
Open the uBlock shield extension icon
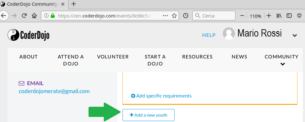pos(299,16)
